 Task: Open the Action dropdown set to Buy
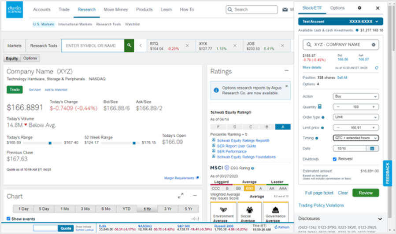pyautogui.click(x=355, y=96)
